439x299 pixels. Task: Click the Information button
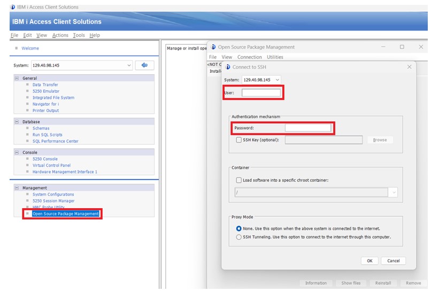click(316, 283)
